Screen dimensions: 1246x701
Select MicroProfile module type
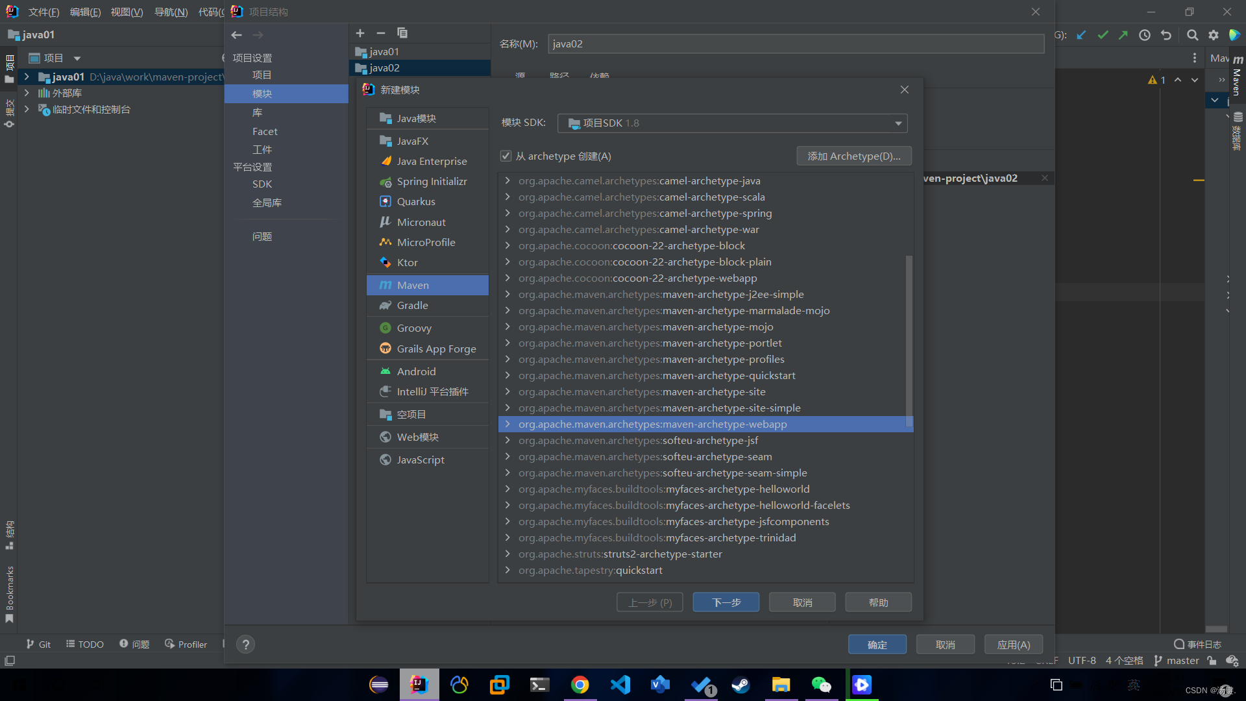(x=428, y=242)
